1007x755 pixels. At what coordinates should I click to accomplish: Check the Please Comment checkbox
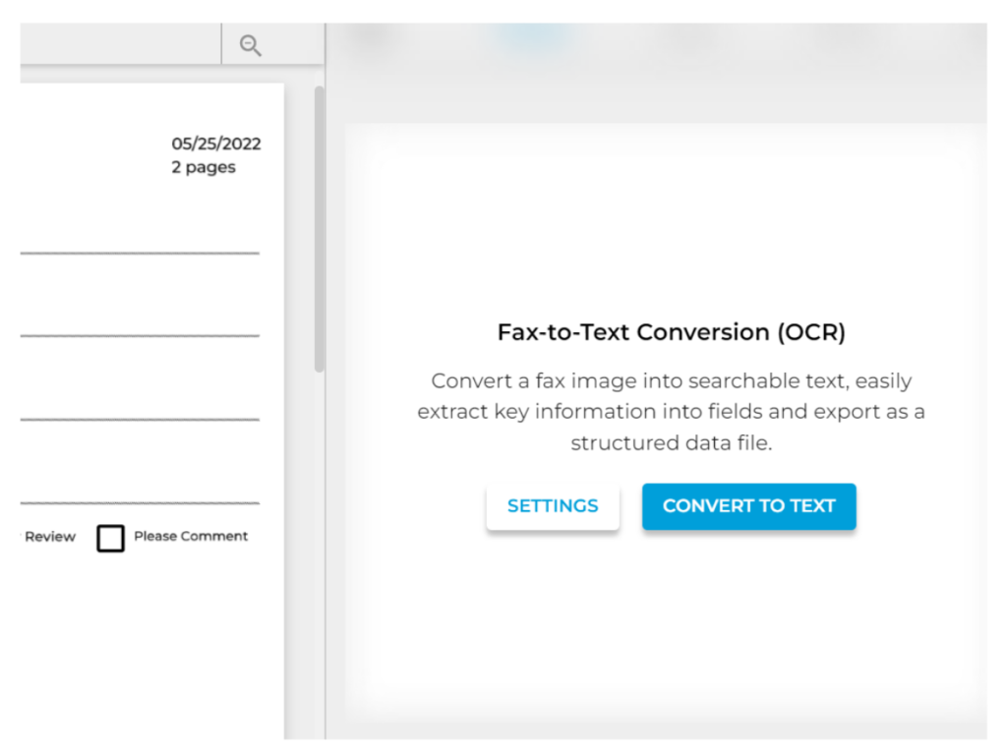[x=110, y=538]
